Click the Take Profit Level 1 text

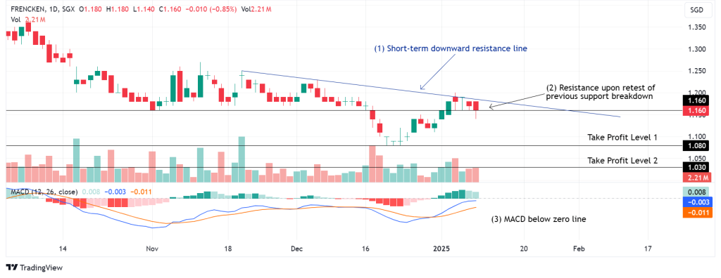pos(622,137)
